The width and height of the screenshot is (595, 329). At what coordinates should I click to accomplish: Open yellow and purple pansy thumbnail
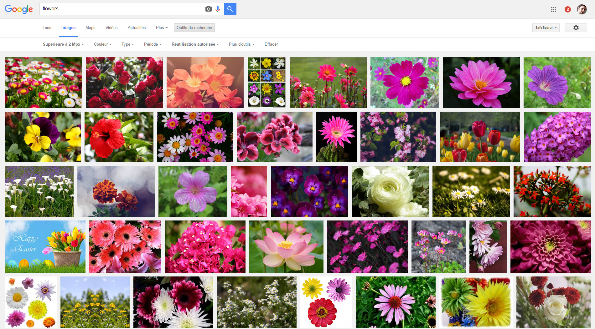[x=43, y=137]
